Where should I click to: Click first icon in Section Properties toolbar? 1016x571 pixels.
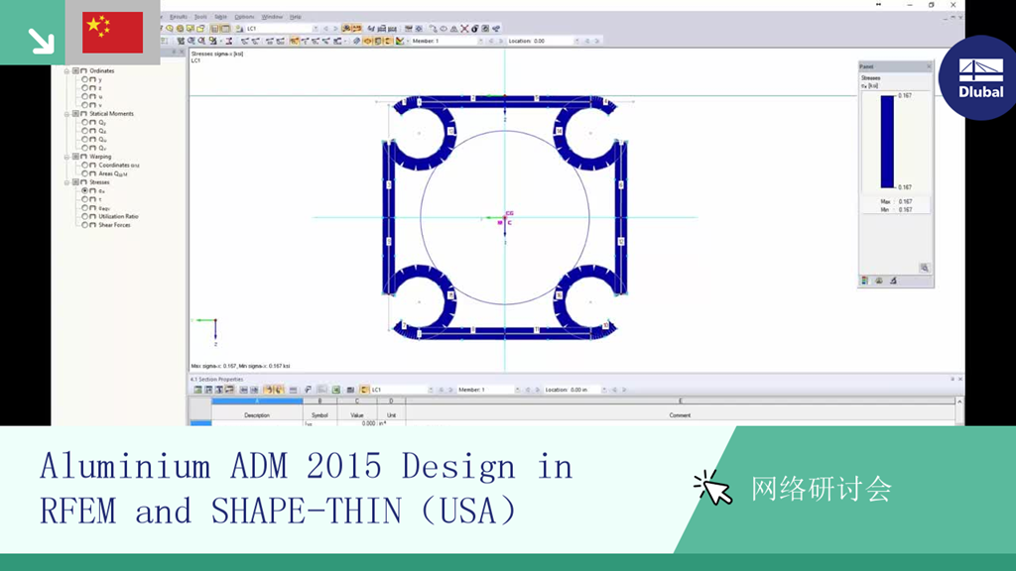tap(197, 390)
